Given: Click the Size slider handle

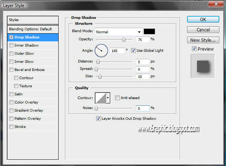Looking at the screenshot, I should [100, 77].
